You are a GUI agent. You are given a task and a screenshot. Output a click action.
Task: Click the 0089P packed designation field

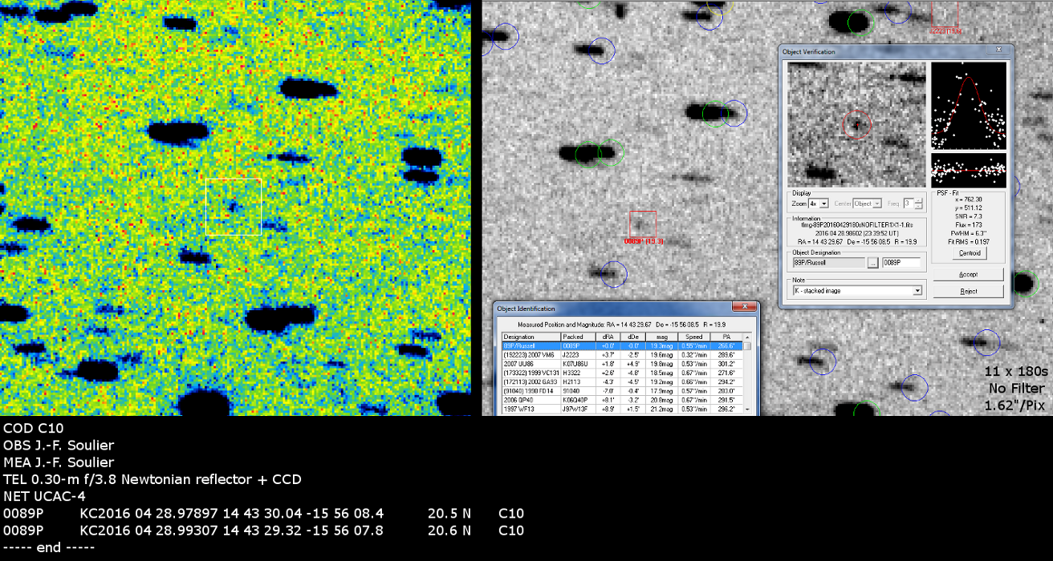(x=901, y=262)
